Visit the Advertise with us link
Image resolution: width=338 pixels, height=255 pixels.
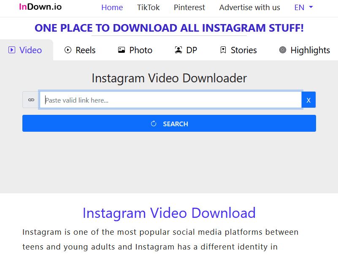250,8
